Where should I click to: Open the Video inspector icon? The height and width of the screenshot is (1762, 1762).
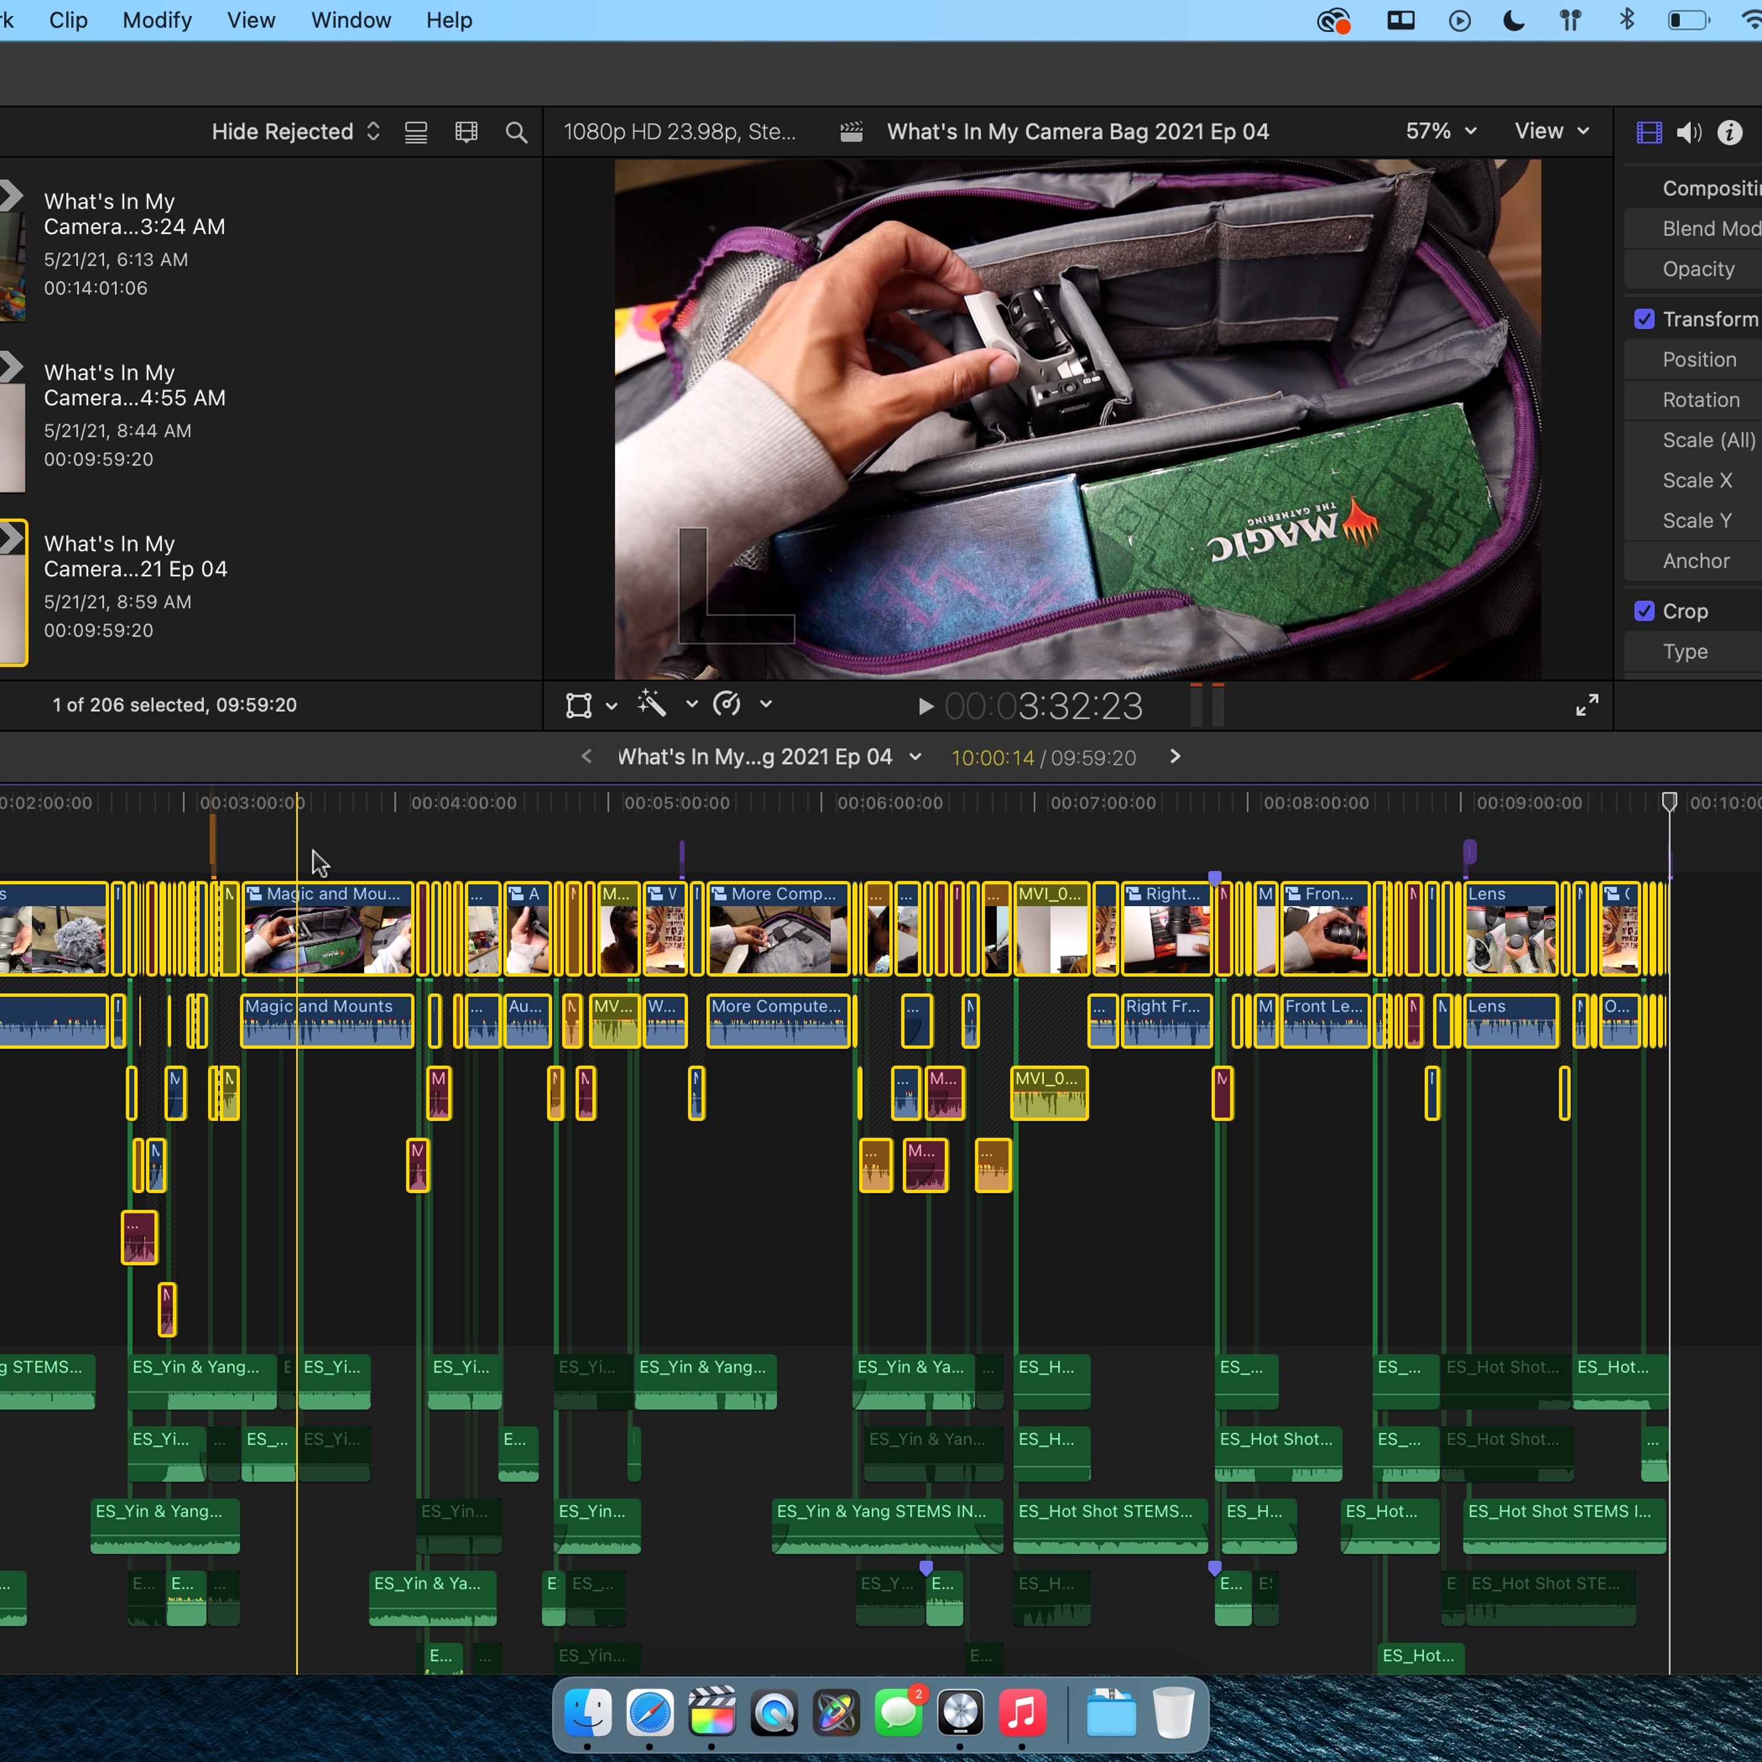point(1649,132)
